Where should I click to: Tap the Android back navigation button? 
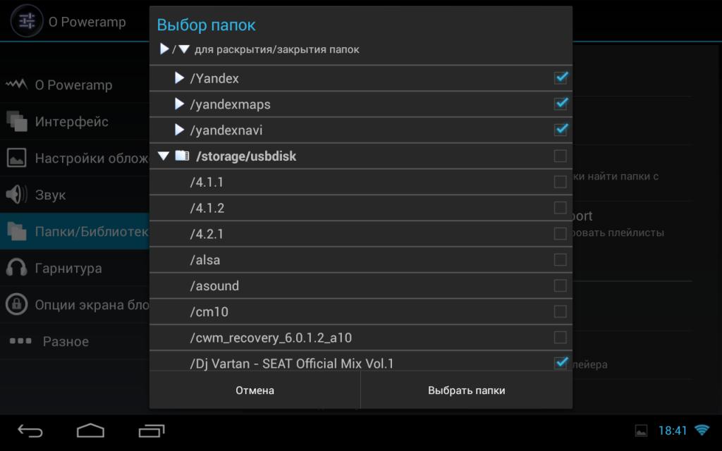point(30,431)
